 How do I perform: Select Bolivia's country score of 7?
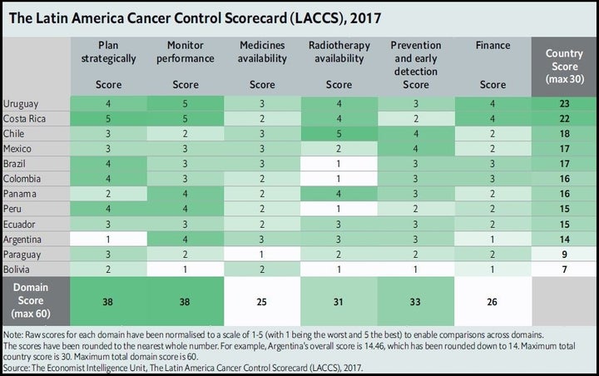click(565, 270)
